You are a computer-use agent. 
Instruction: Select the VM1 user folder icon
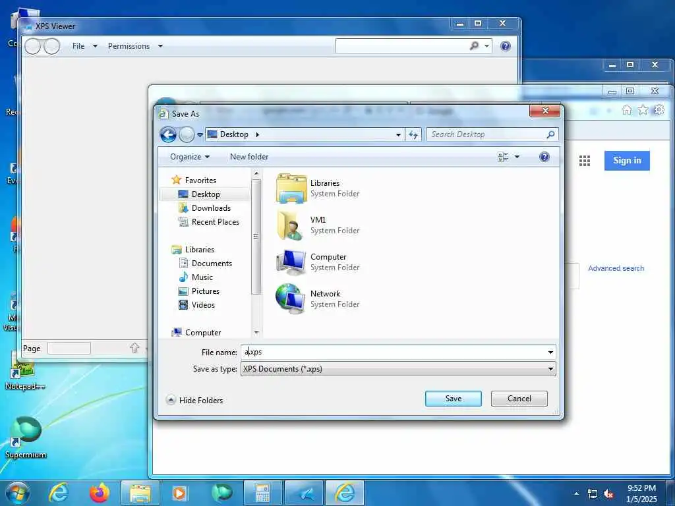(291, 225)
